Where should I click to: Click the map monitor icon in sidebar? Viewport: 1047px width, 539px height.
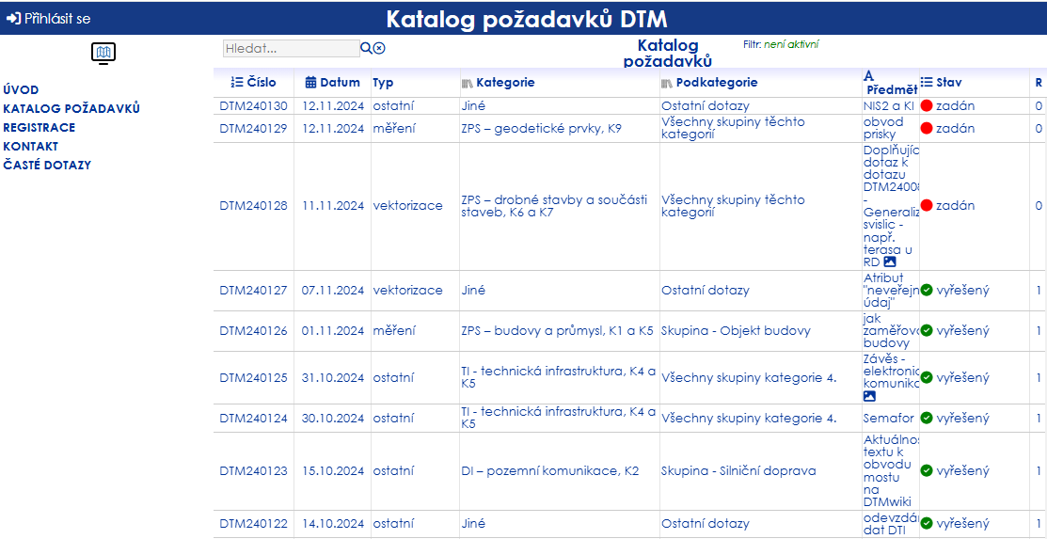click(103, 53)
